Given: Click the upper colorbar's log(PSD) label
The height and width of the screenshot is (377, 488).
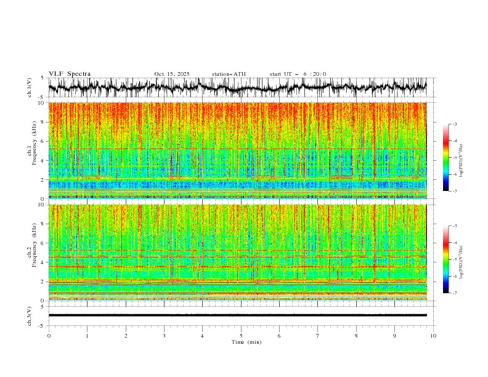Looking at the screenshot, I should coord(462,161).
